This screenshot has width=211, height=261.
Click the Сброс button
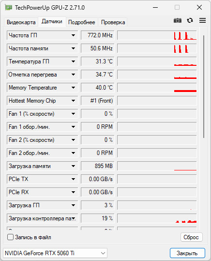pos(191,237)
